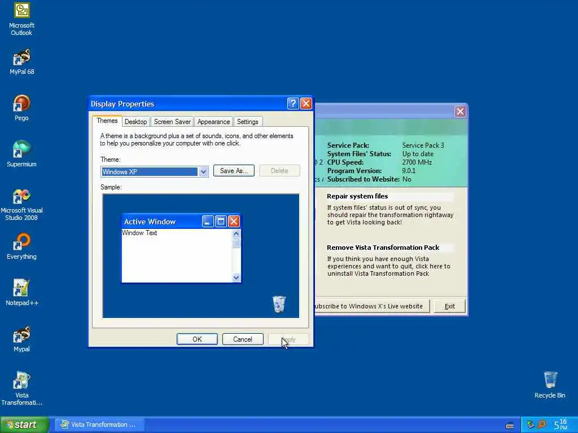Select the Themes tab
578x433 pixels.
[107, 121]
